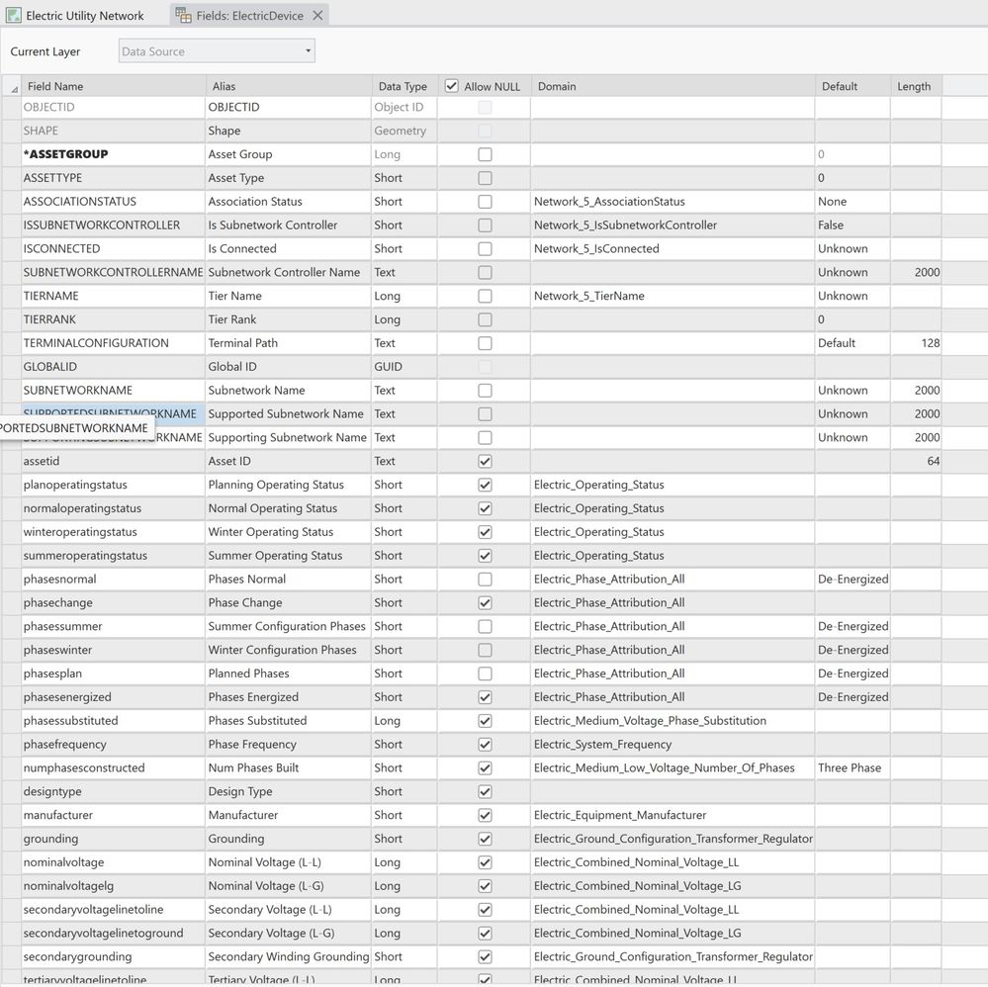This screenshot has width=988, height=987.
Task: Click the Length column header
Action: pyautogui.click(x=914, y=86)
